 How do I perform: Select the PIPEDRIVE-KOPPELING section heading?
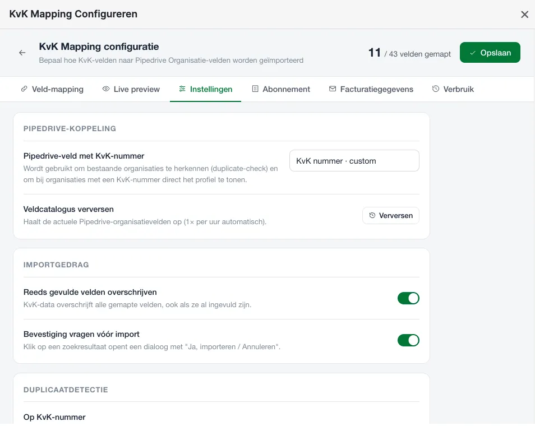pyautogui.click(x=70, y=128)
